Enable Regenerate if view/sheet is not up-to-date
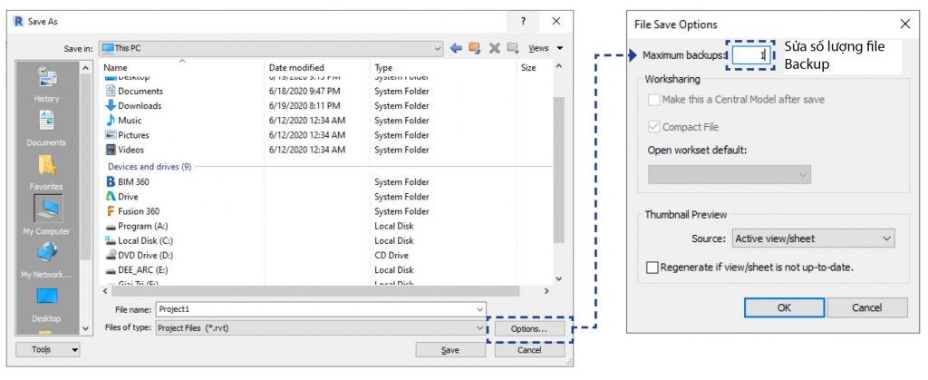This screenshot has width=928, height=380. pos(652,268)
